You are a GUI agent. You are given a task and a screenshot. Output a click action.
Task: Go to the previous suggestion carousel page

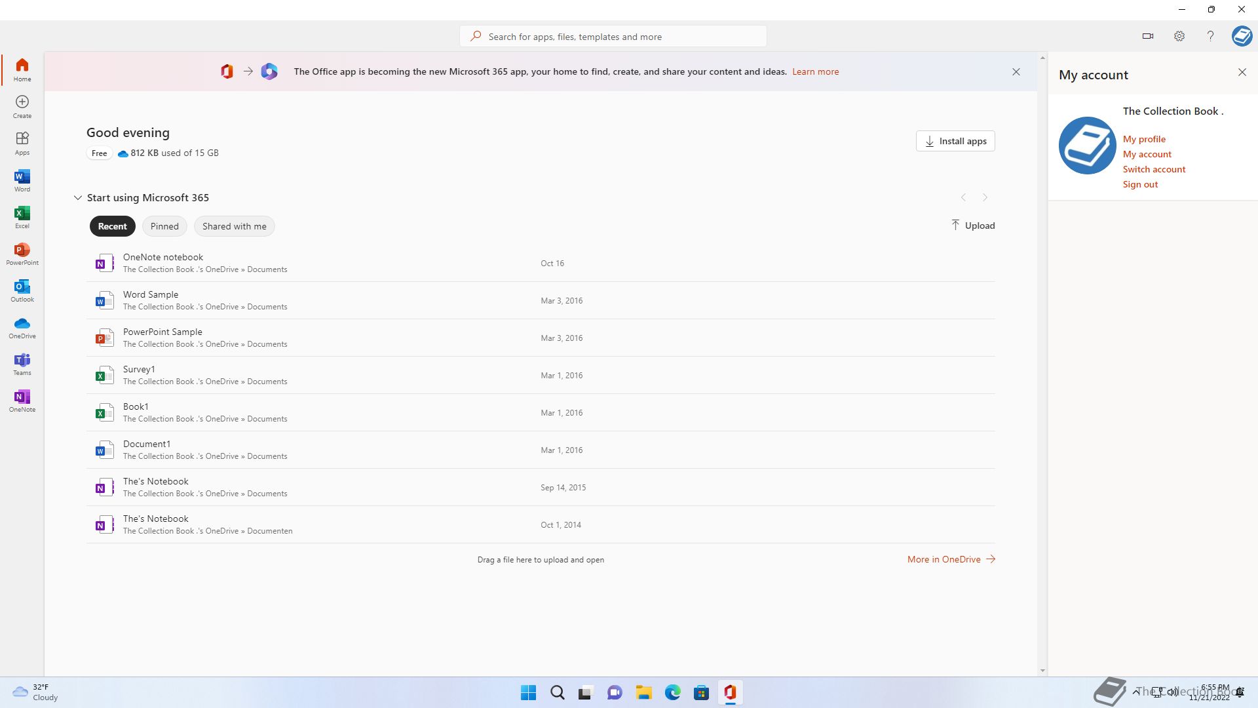click(964, 197)
